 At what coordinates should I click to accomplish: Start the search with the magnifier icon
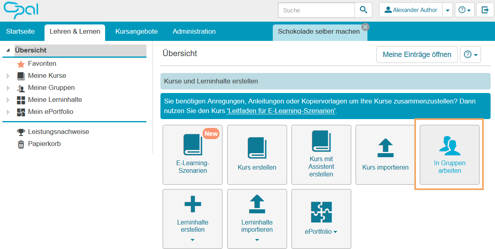coord(363,10)
